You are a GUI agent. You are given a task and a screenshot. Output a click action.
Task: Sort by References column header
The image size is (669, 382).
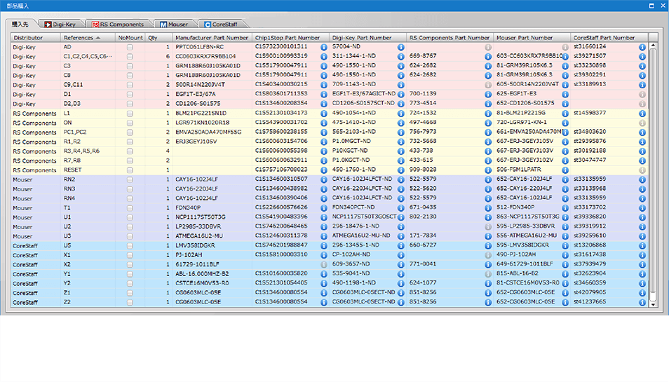(88, 38)
